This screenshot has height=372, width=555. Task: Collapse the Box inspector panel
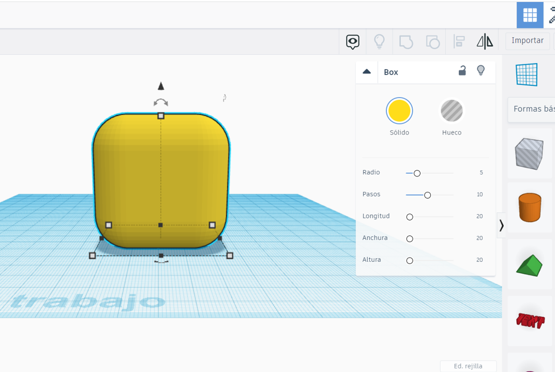(x=367, y=72)
